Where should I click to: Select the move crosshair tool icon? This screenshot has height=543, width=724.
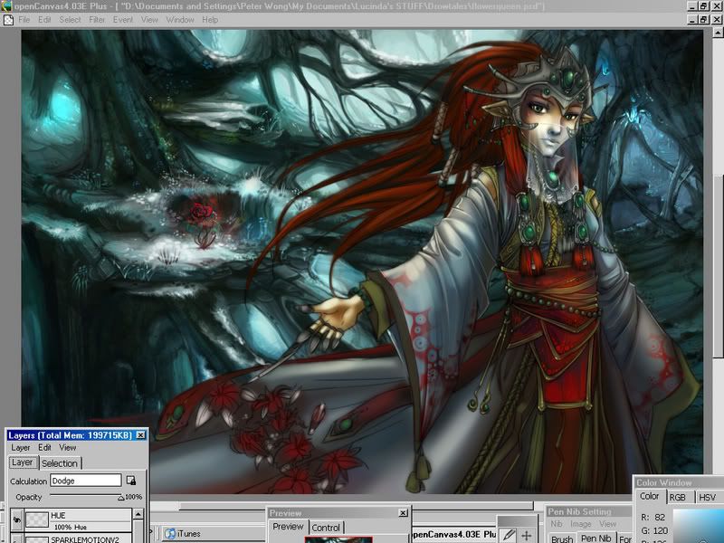point(527,535)
